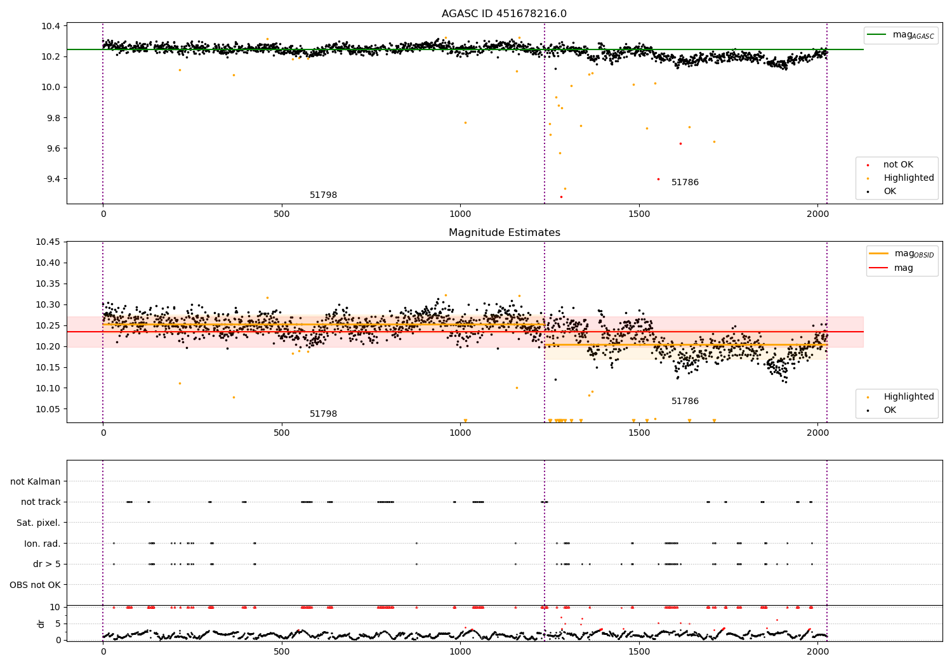
Task: Click the 9.4 tick label on top plot
Action: [x=53, y=179]
